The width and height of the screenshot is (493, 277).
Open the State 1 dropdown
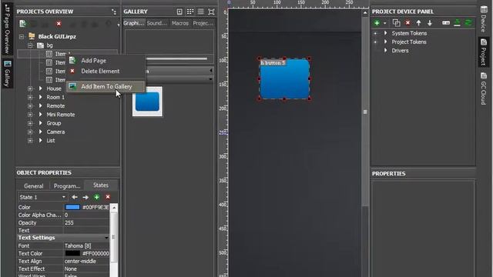point(42,197)
